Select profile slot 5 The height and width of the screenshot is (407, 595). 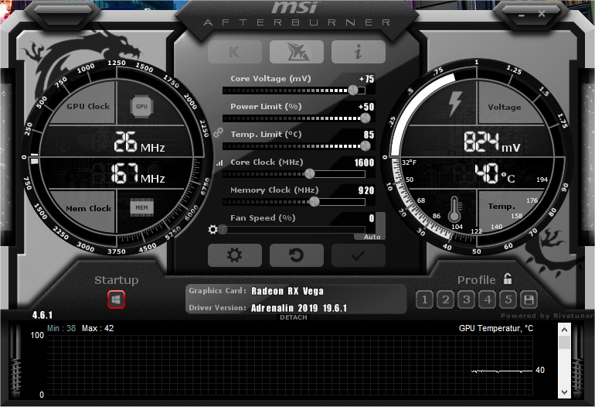point(508,300)
